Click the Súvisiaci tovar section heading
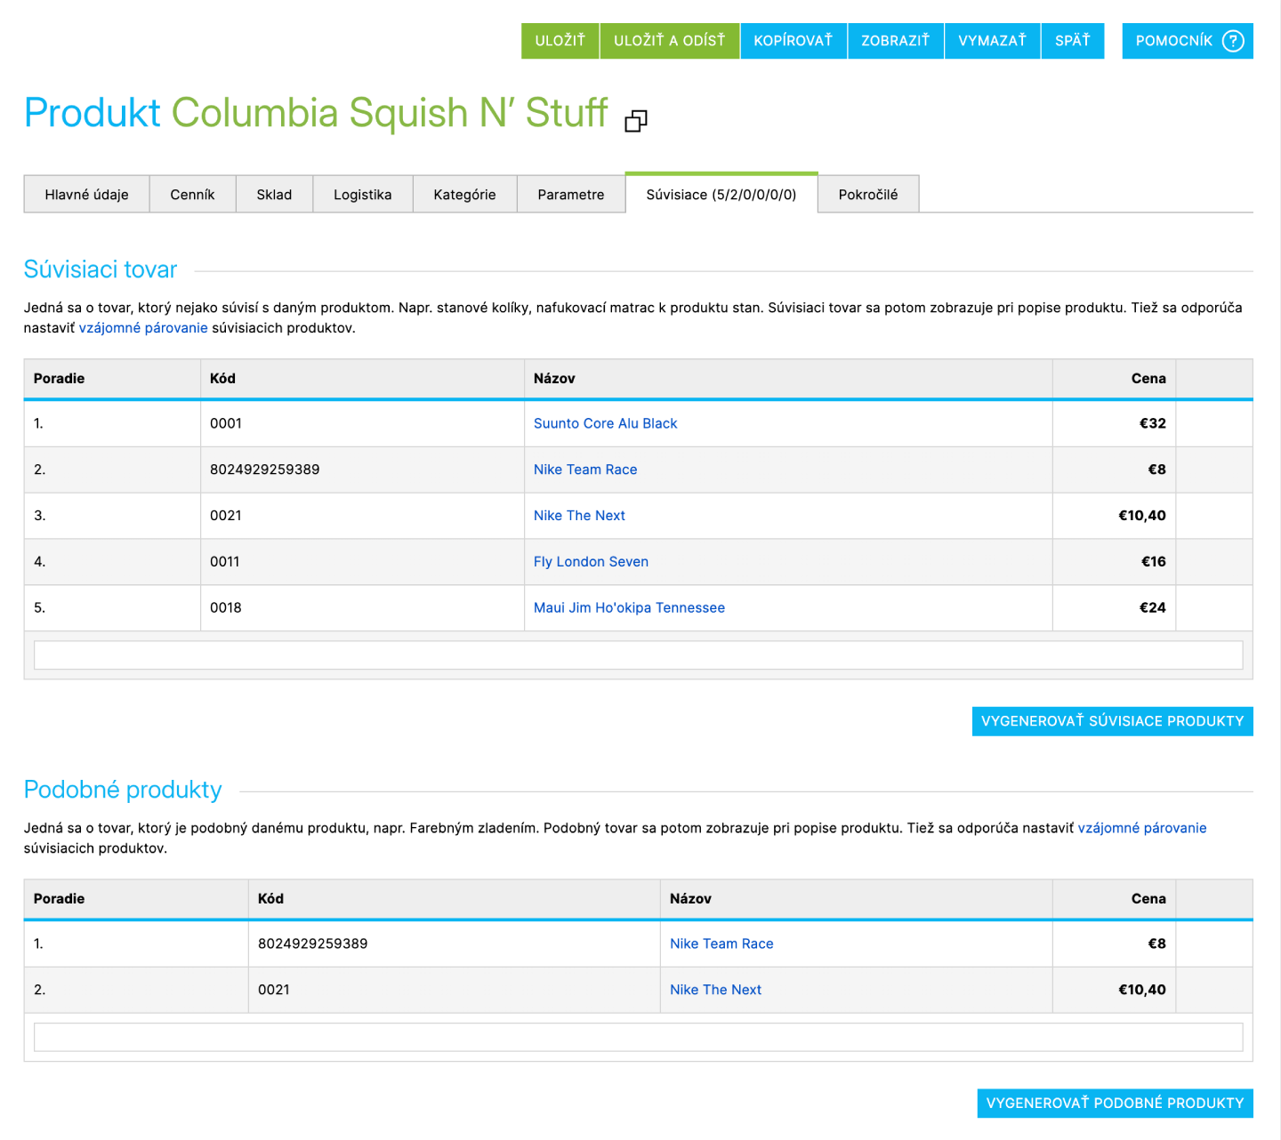1281x1140 pixels. coord(101,269)
